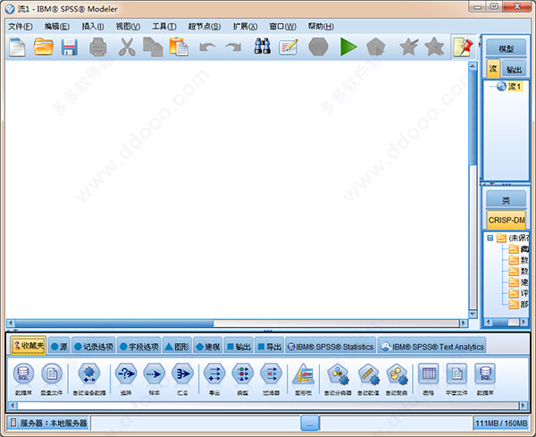Viewport: 536px width, 437px height.
Task: Toggle the pinned note toolbar button
Action: pyautogui.click(x=463, y=46)
